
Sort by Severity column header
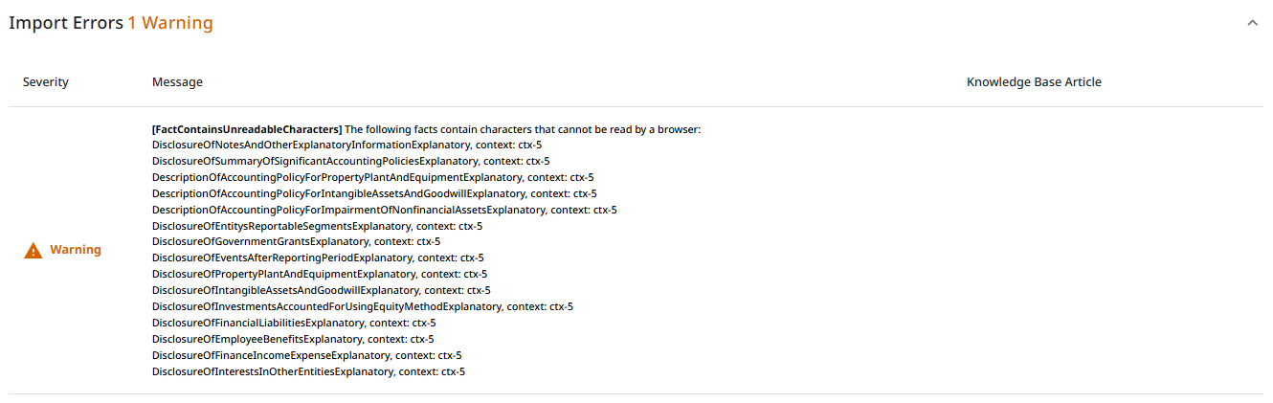tap(46, 82)
